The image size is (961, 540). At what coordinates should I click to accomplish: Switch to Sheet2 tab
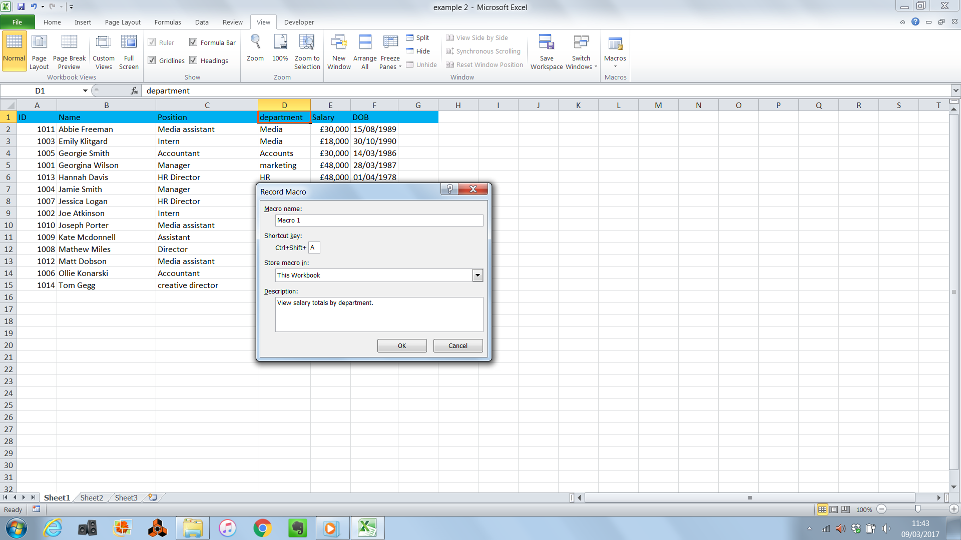92,497
